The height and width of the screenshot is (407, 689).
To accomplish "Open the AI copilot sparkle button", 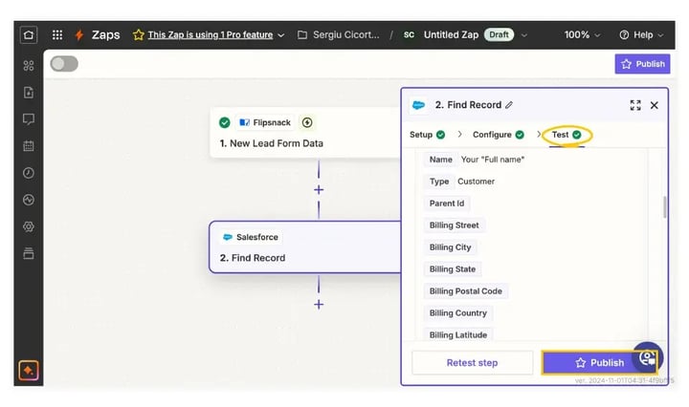I will point(29,371).
